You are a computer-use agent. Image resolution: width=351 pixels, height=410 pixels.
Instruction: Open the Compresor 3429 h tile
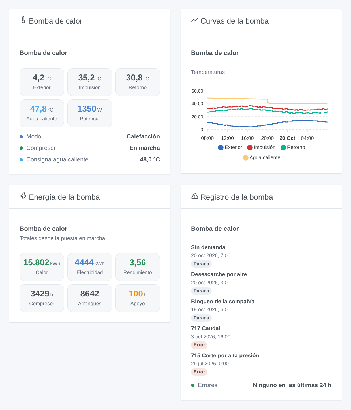coord(42,298)
